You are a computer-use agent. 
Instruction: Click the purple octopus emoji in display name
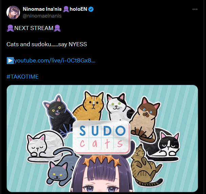pyautogui.click(x=66, y=9)
